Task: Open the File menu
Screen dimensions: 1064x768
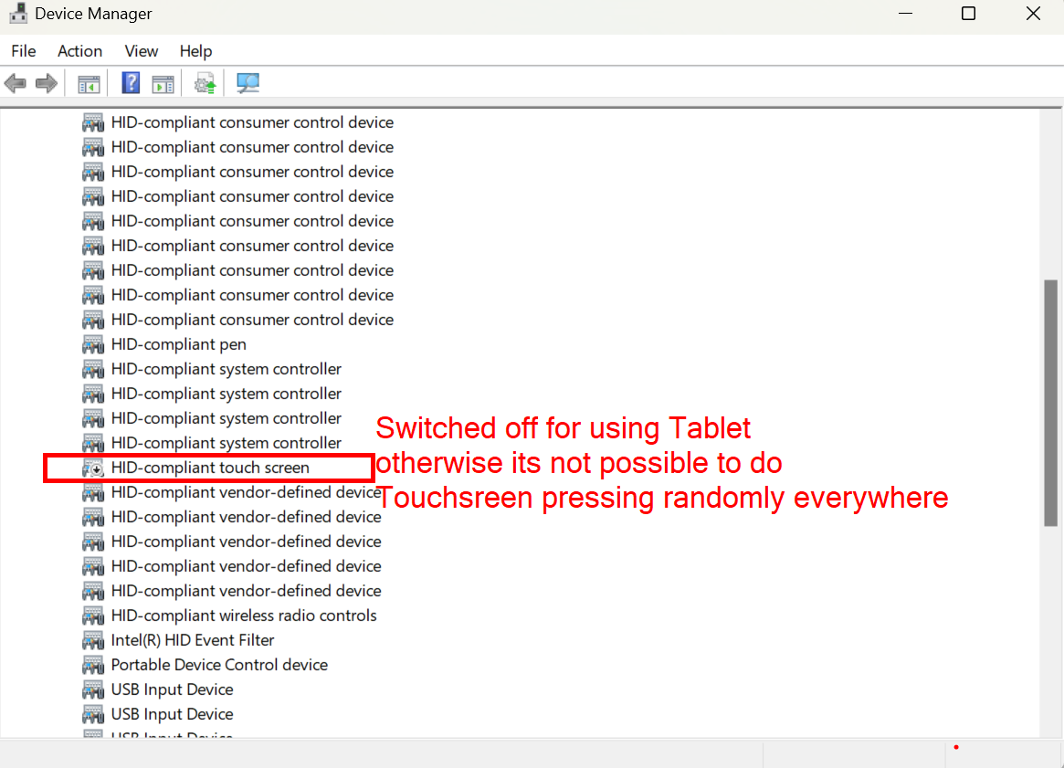Action: point(24,51)
